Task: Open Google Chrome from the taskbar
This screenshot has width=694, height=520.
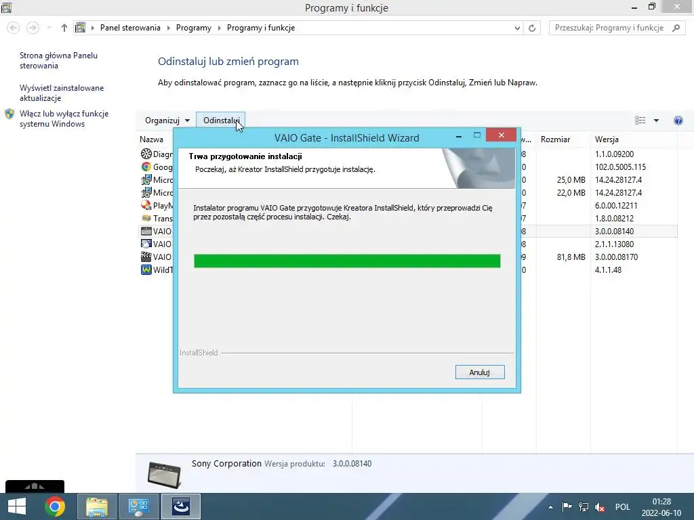Action: coord(55,506)
